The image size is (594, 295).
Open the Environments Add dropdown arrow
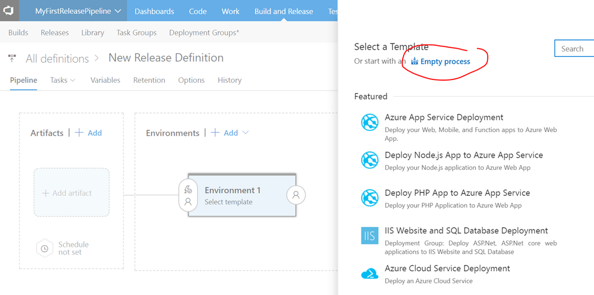click(245, 133)
